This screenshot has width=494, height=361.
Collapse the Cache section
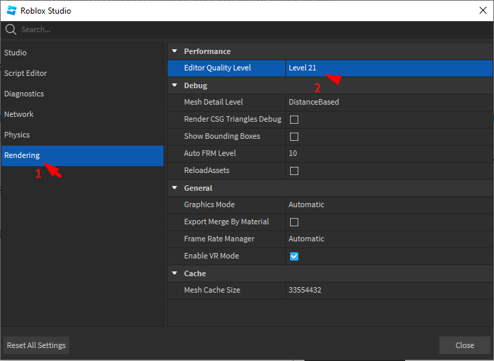coord(174,273)
